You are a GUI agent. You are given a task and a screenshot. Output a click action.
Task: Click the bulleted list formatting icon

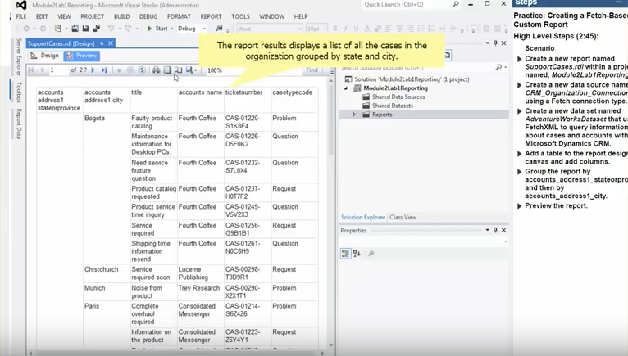(x=431, y=29)
